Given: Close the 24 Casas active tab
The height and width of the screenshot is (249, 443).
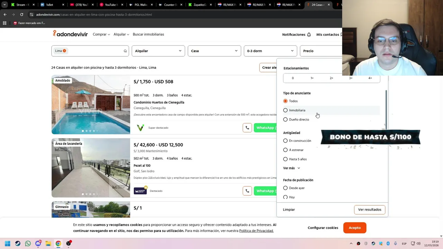Looking at the screenshot, I should pyautogui.click(x=329, y=5).
